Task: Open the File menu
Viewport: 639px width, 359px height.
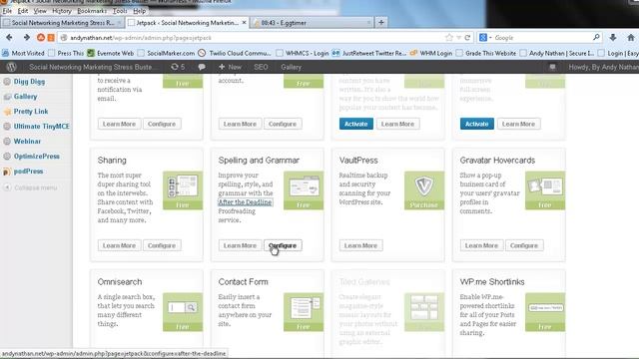Action: tap(7, 11)
